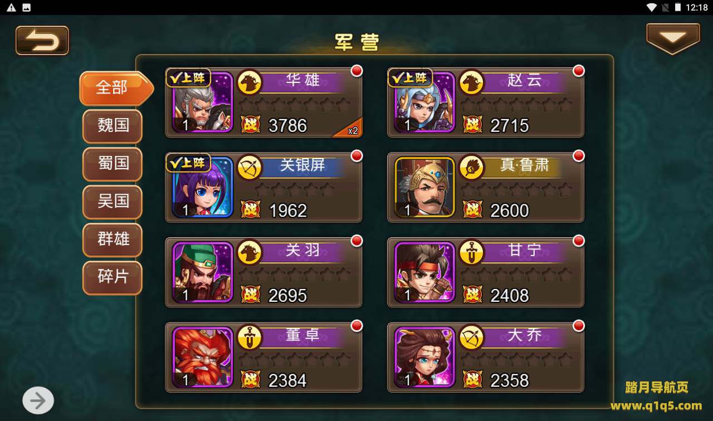Switch to the 魏国 tab

(113, 126)
